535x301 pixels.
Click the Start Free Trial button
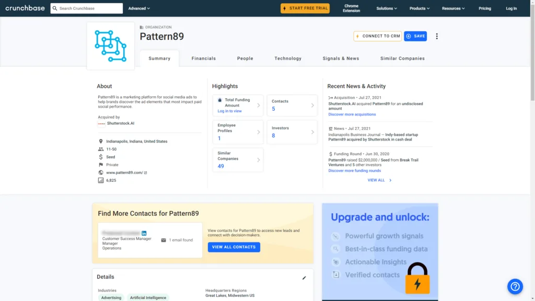305,8
